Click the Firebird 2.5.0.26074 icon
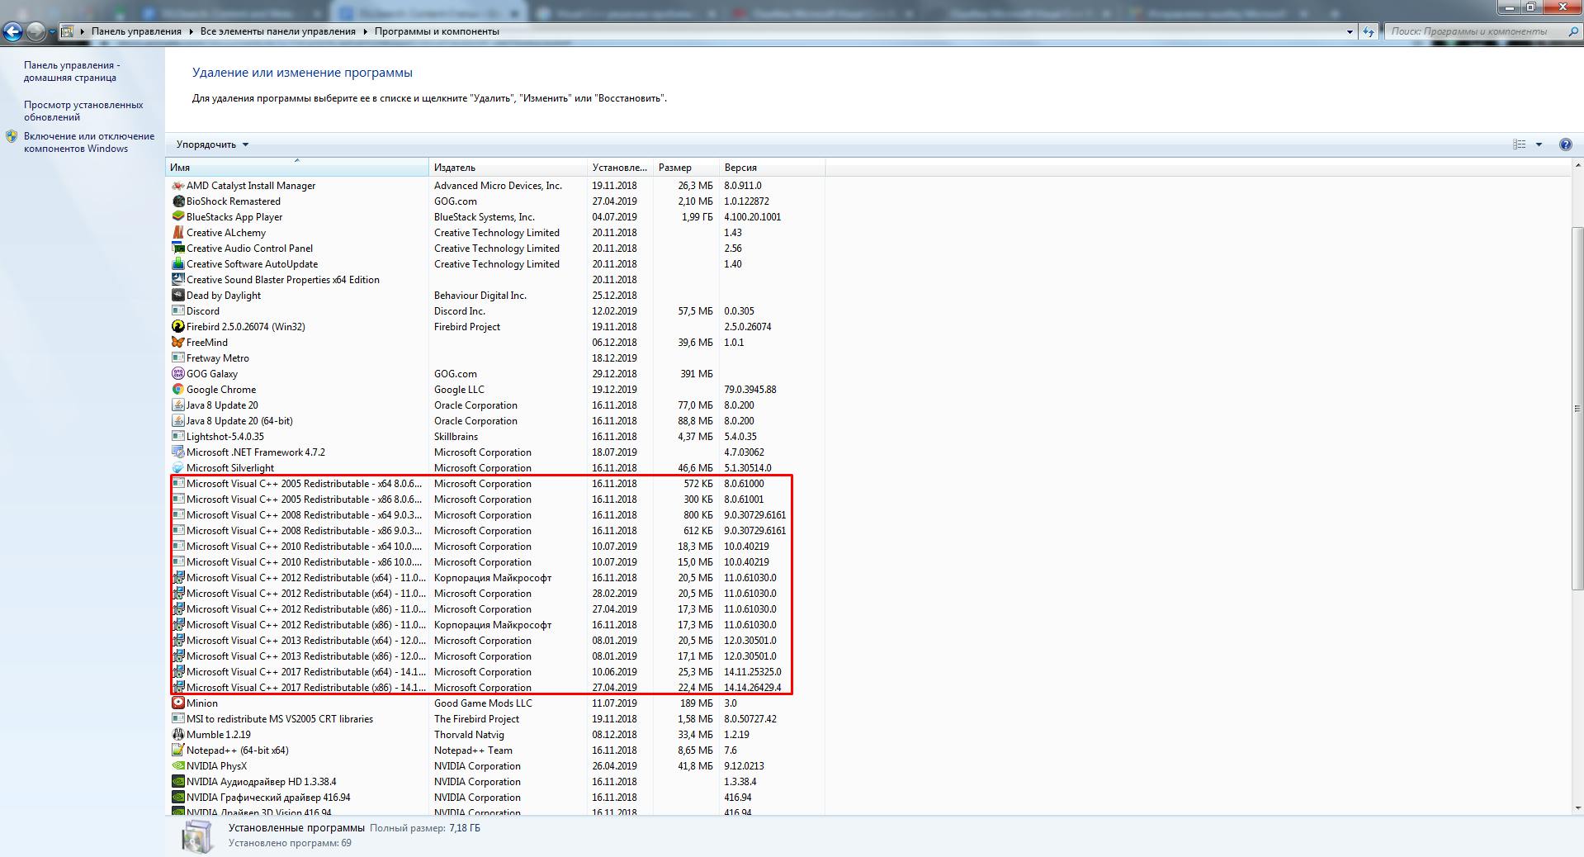The image size is (1584, 857). point(178,327)
